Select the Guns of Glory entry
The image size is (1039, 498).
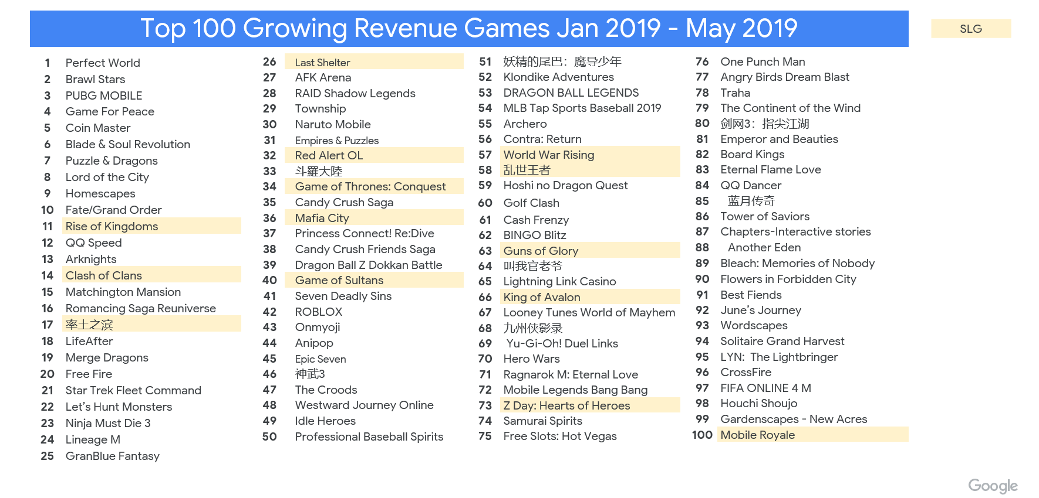coord(541,251)
